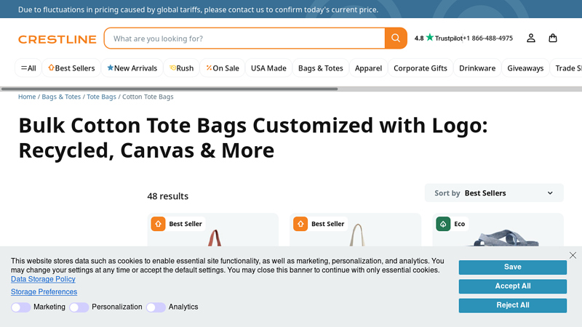Image resolution: width=582 pixels, height=327 pixels.
Task: Select the Best Sellers nav item
Action: [71, 68]
